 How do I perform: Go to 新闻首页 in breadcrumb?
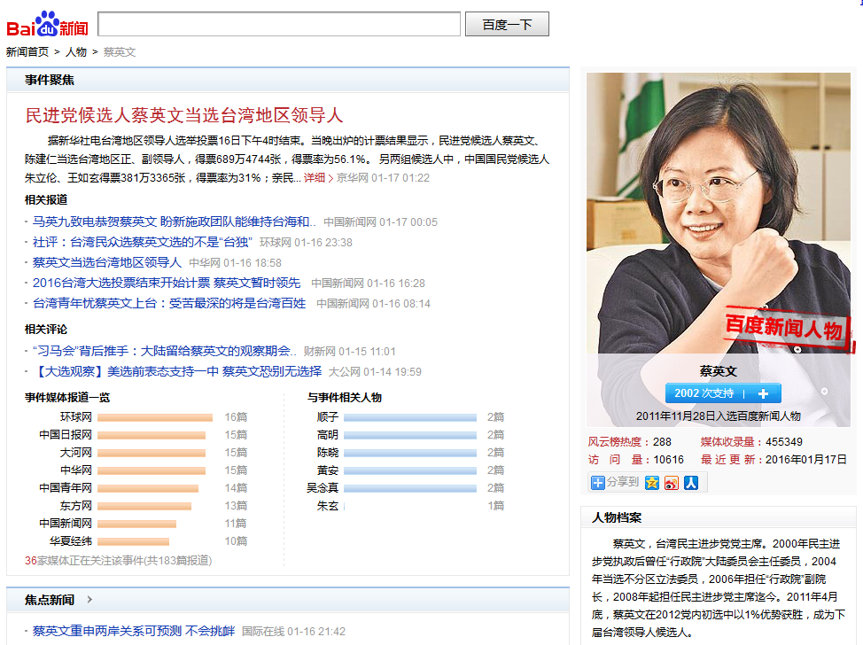[27, 51]
